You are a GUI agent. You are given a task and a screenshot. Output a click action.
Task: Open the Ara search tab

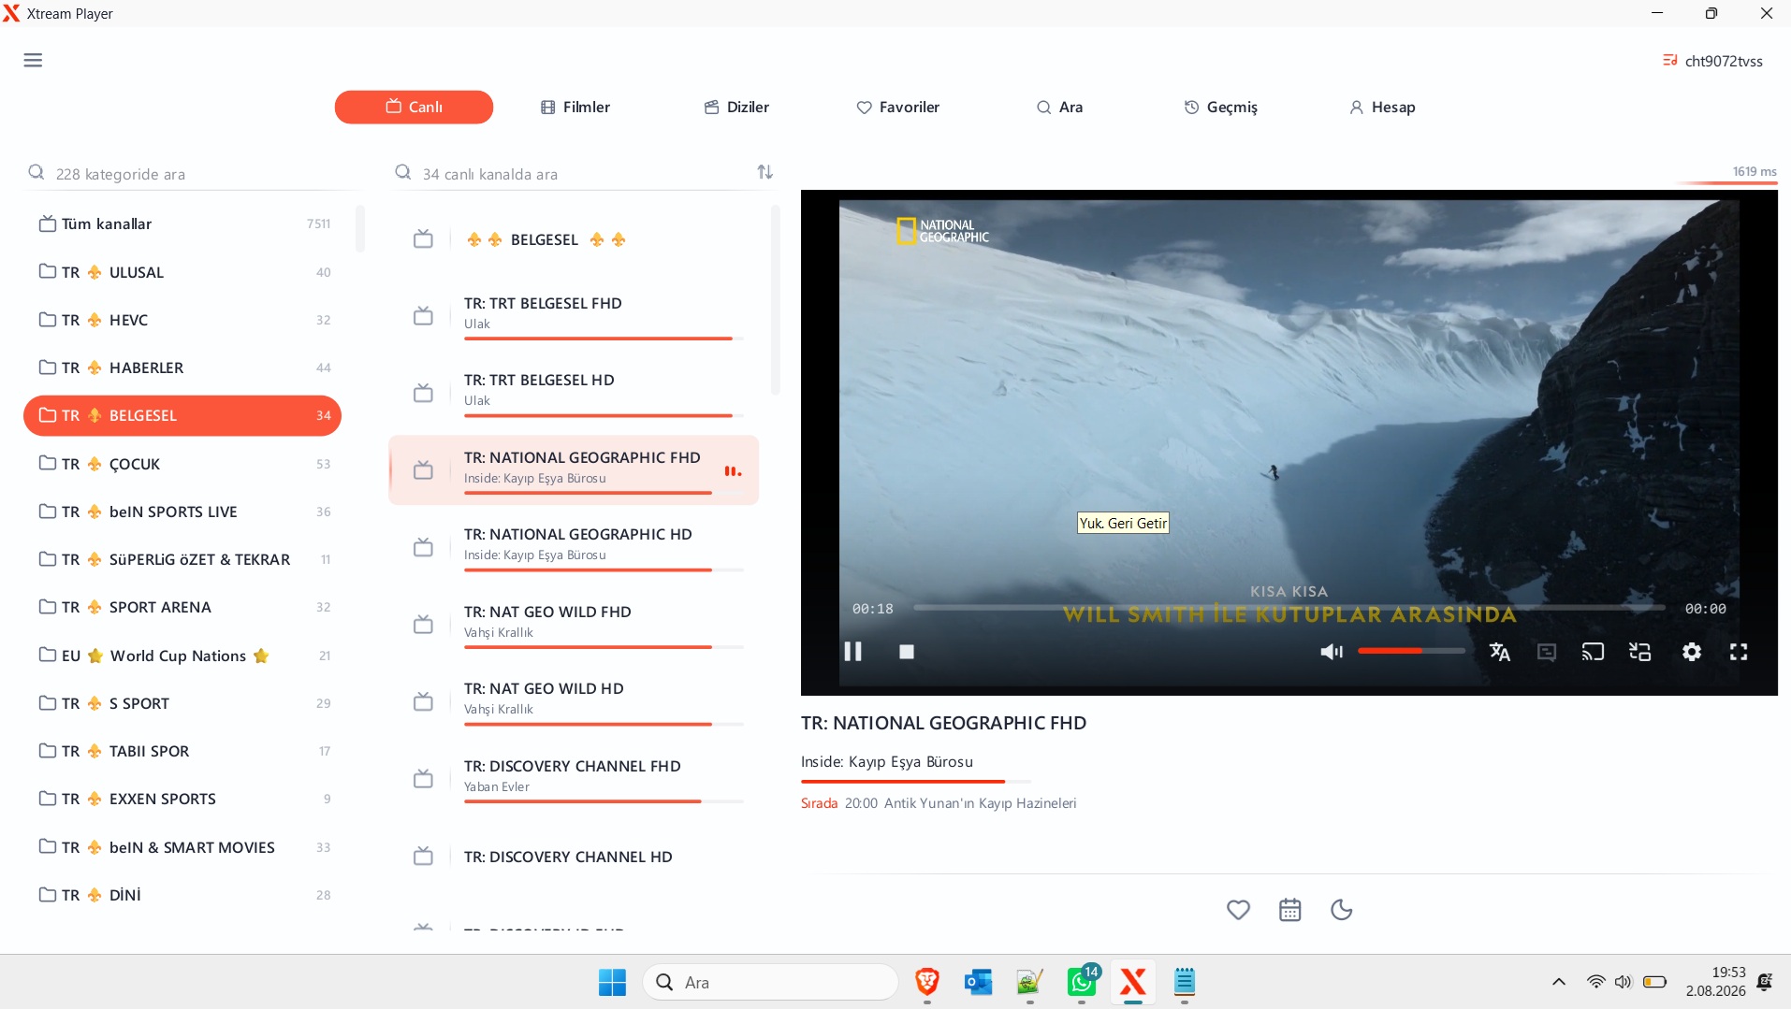pos(1060,108)
